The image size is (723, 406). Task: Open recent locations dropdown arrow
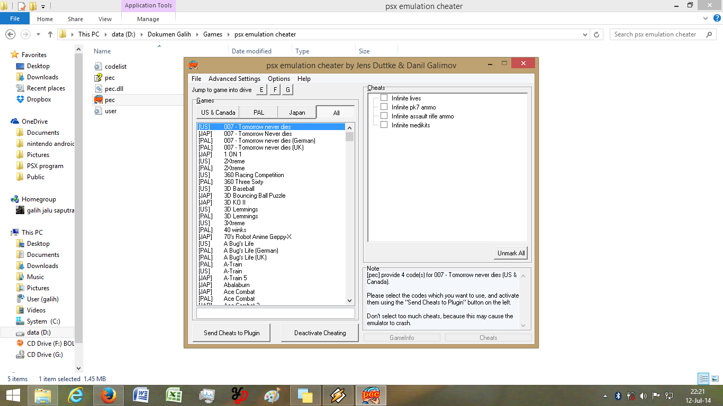[x=38, y=34]
